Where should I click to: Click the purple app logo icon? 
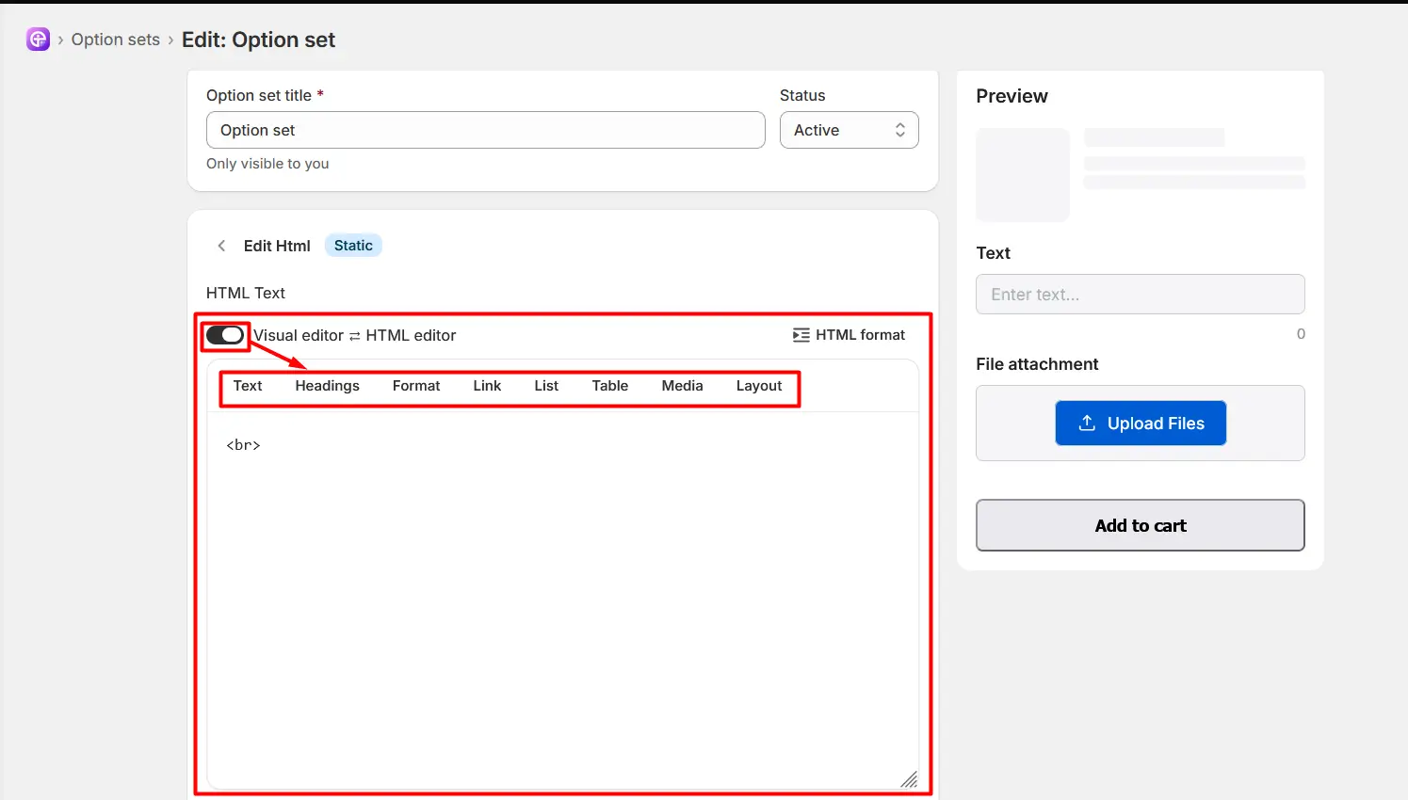(38, 40)
